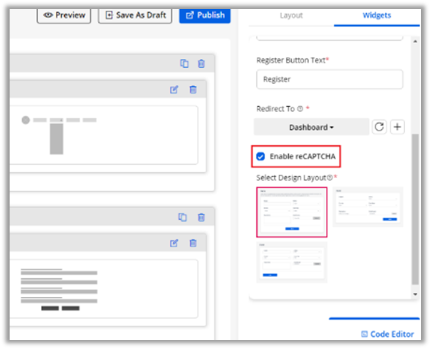Choose the second design layout thumbnail
This screenshot has height=349, width=431.
click(368, 207)
